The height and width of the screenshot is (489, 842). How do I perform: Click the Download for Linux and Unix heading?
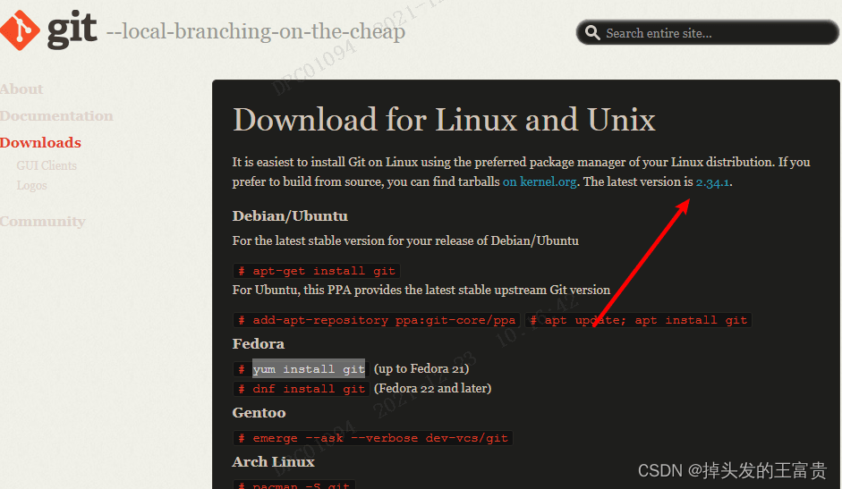tap(444, 120)
